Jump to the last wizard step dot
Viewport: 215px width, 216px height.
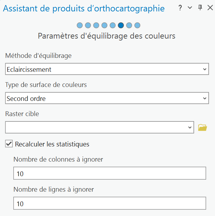click(x=137, y=25)
